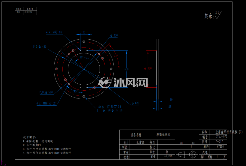Click the part number 'DYMJ-073'
Screen dimensions: 246x166
coord(221,137)
